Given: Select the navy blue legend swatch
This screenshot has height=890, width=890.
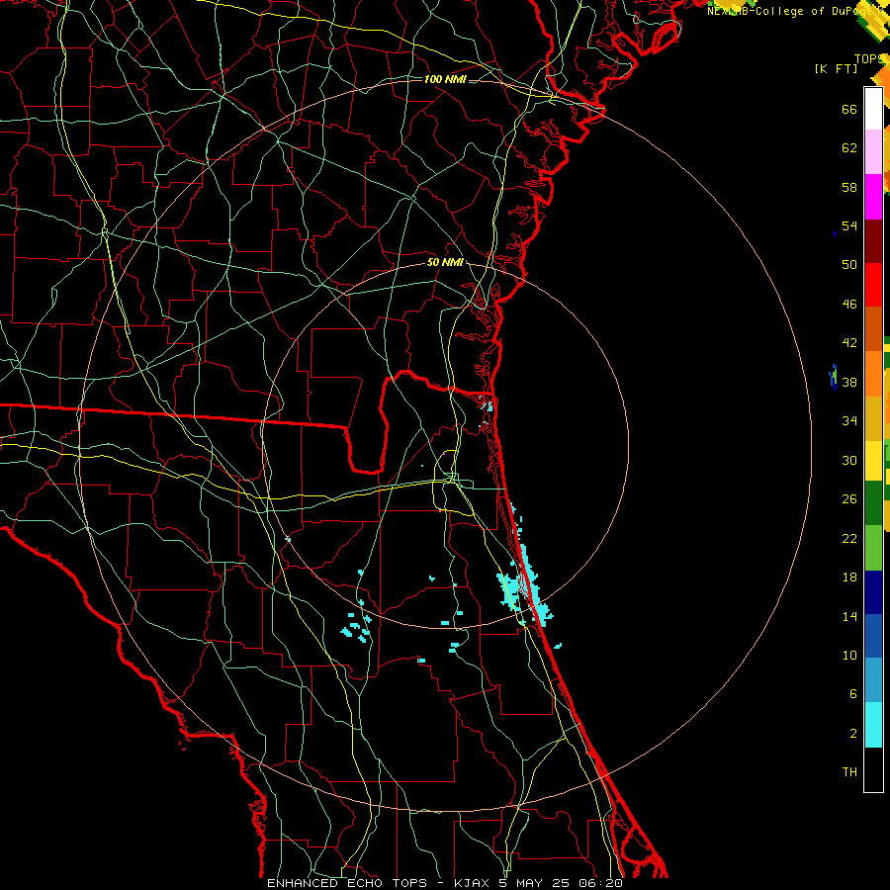Looking at the screenshot, I should pyautogui.click(x=873, y=592).
